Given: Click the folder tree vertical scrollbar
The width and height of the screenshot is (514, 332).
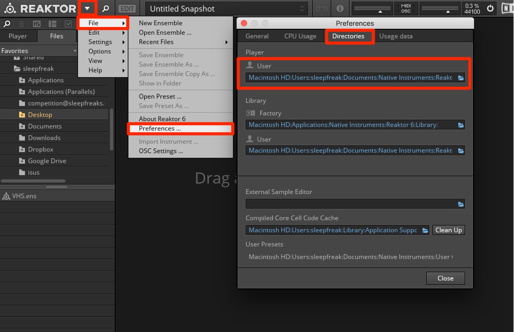Looking at the screenshot, I should [x=111, y=130].
